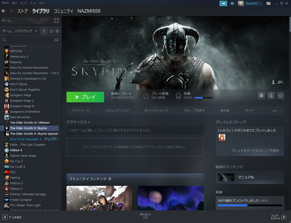This screenshot has height=223, width=291.
Task: Toggle ready-to-play filter icon
Action: [x=58, y=31]
